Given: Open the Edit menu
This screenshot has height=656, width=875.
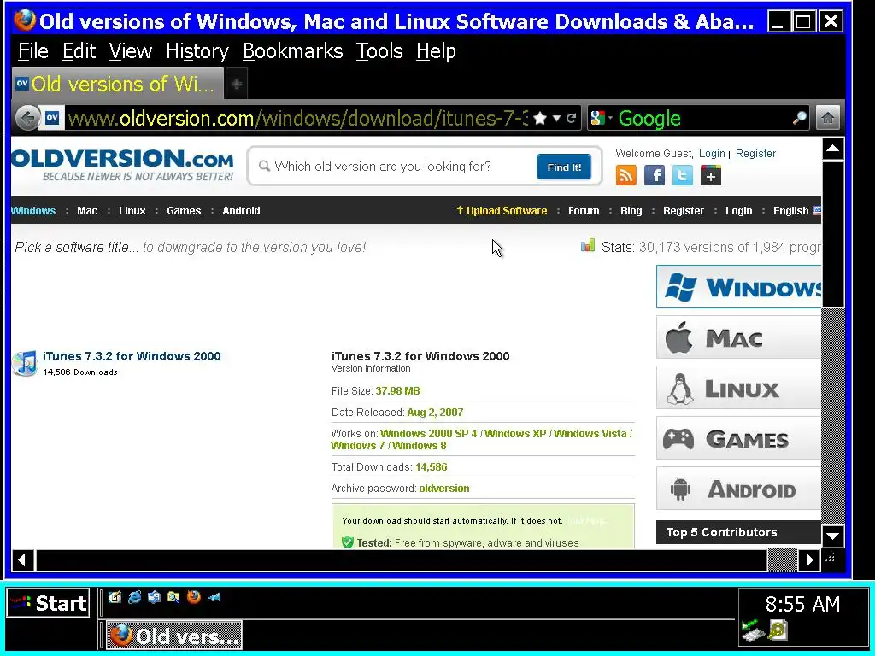Looking at the screenshot, I should (x=79, y=51).
